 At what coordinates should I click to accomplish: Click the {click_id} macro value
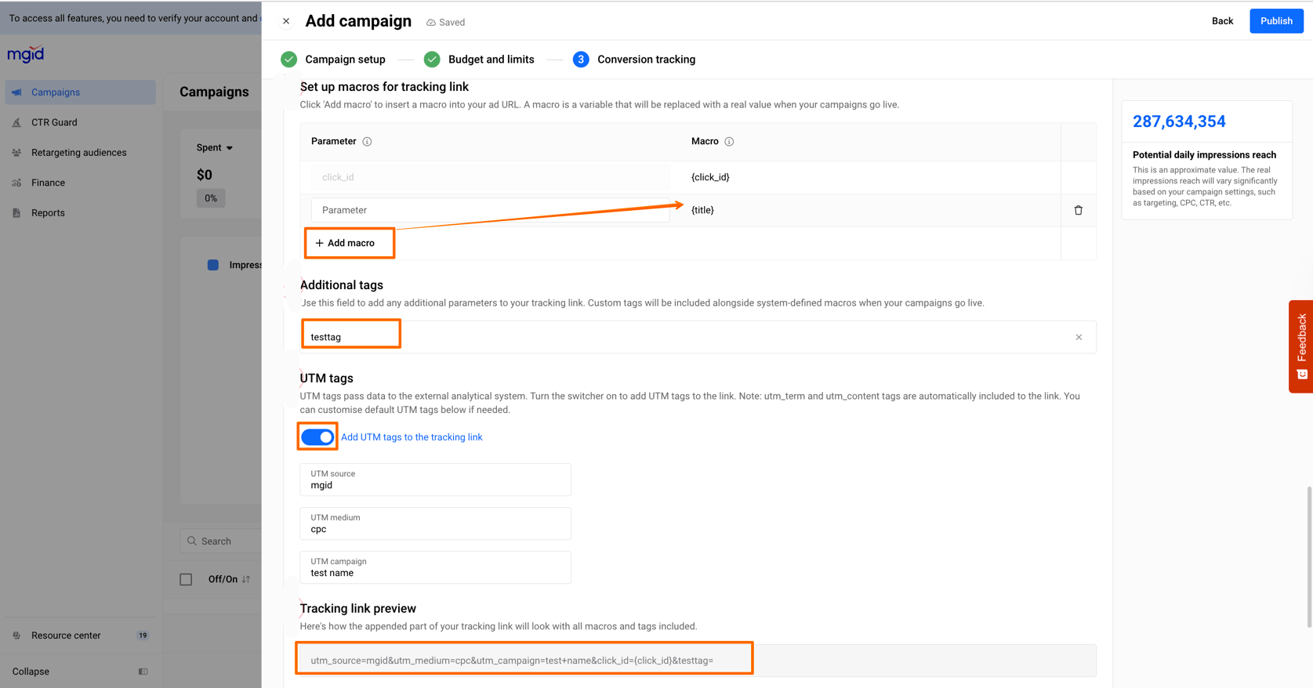coord(710,177)
